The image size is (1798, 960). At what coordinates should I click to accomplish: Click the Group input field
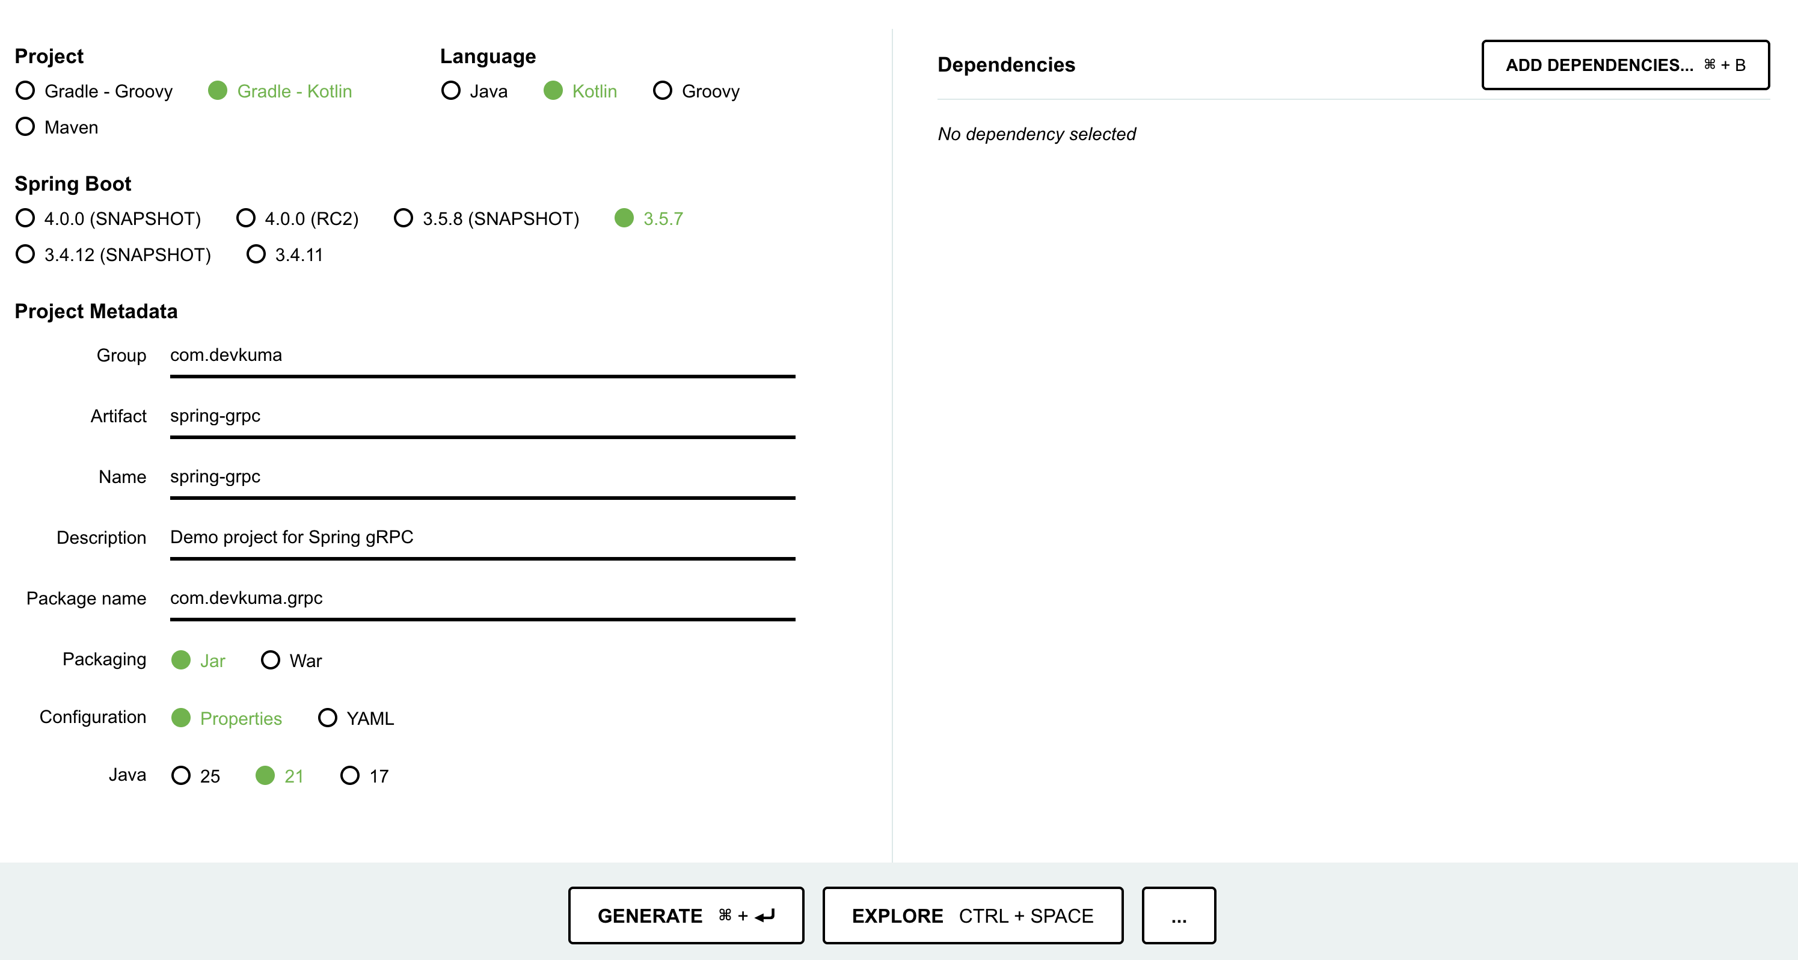tap(482, 355)
